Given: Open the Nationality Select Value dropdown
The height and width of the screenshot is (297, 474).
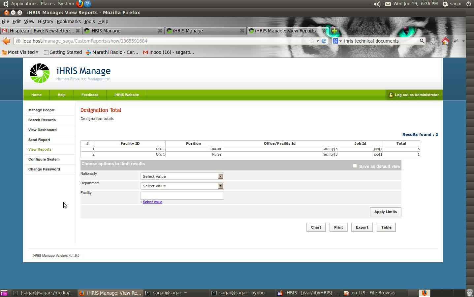Looking at the screenshot, I should (182, 176).
